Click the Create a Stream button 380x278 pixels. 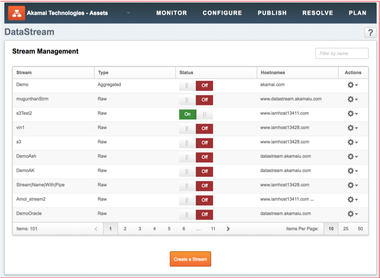click(x=190, y=259)
